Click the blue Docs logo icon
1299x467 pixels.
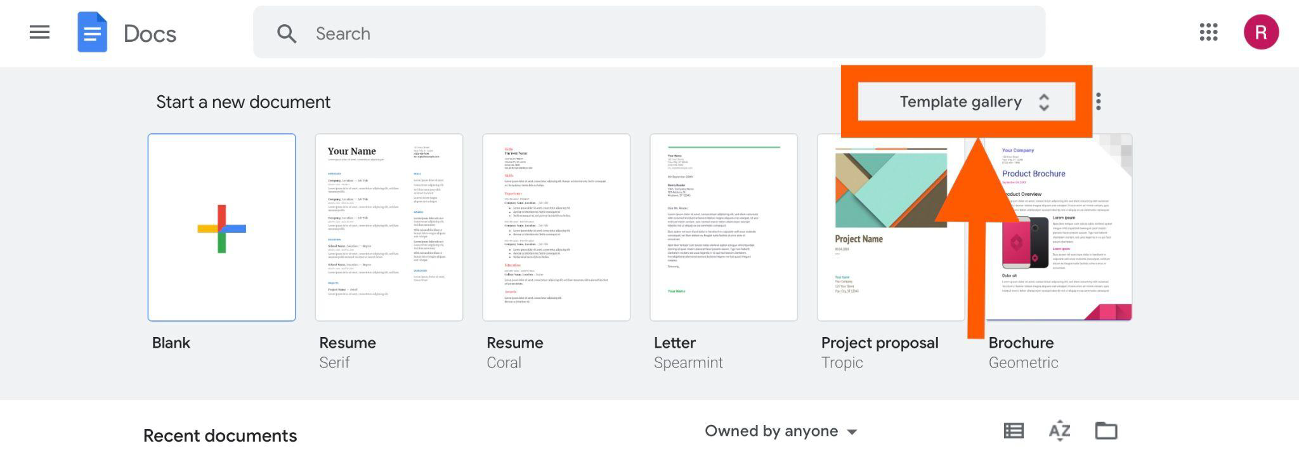[92, 32]
